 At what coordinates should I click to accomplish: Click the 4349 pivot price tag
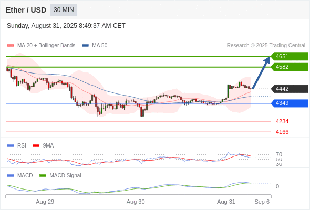point(290,103)
